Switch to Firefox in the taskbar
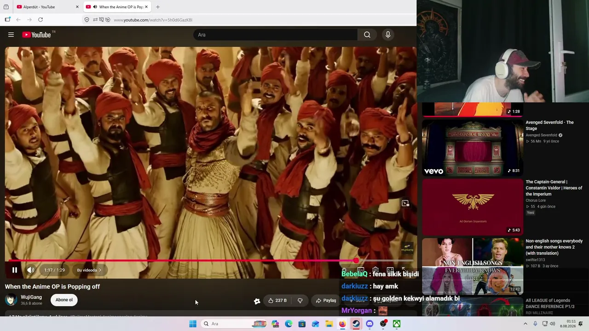589x331 pixels. (342, 324)
